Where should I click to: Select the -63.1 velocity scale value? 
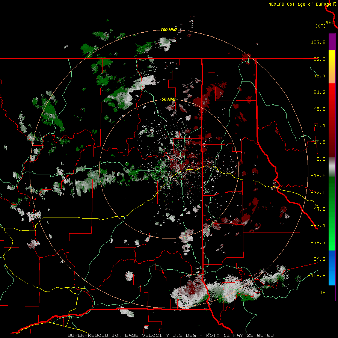(318, 226)
